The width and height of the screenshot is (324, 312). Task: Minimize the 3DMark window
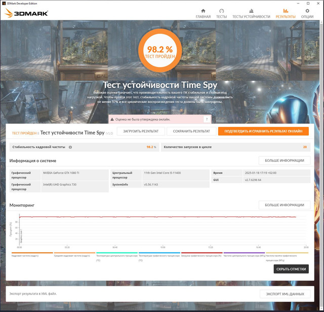[x=298, y=4]
